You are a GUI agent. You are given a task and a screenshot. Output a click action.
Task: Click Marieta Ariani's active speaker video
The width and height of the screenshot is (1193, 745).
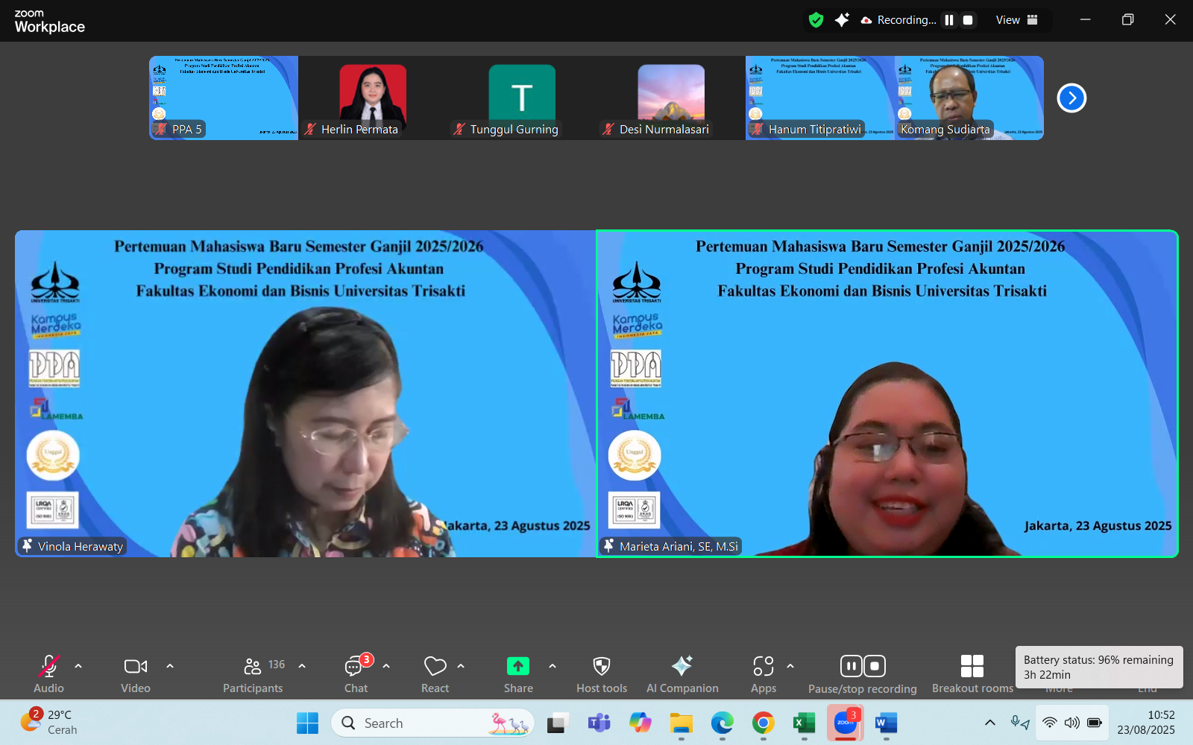pos(887,393)
